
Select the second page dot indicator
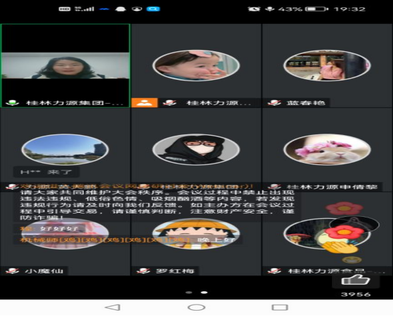click(x=204, y=293)
